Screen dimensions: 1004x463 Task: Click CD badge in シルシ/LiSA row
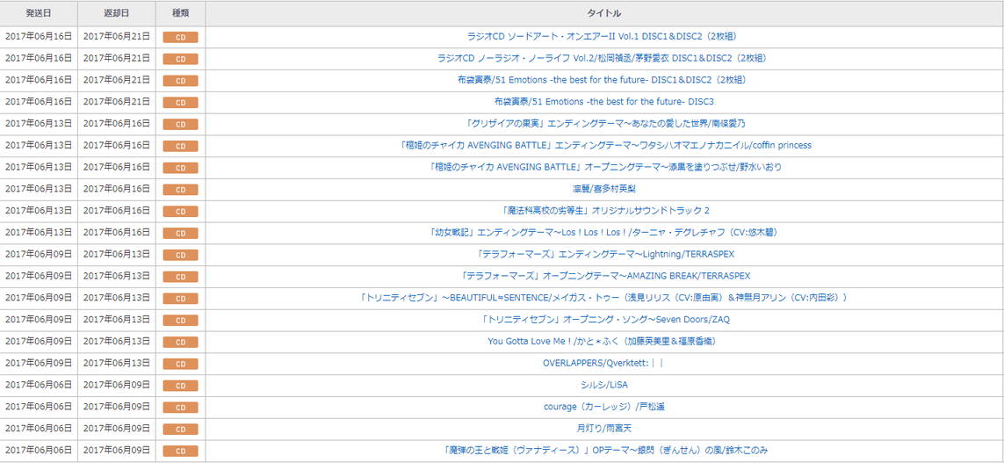(181, 387)
